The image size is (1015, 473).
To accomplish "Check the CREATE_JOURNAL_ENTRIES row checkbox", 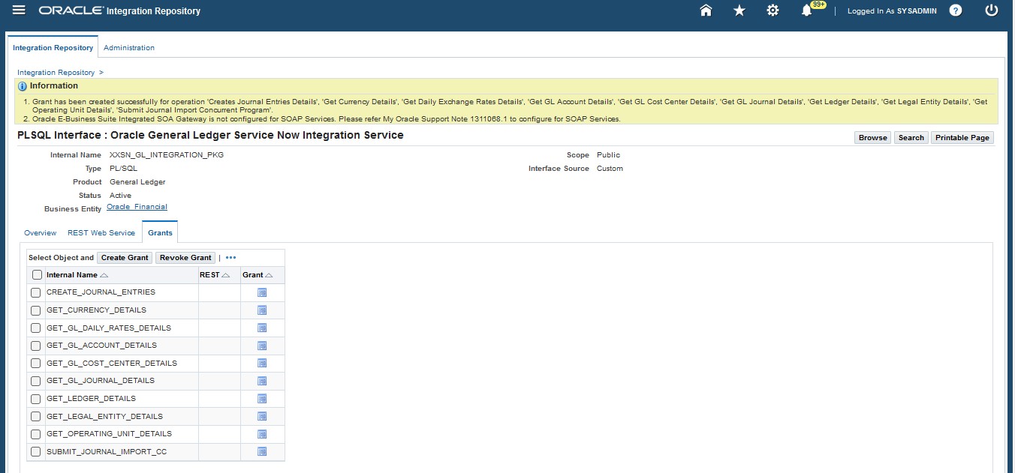I will [35, 292].
